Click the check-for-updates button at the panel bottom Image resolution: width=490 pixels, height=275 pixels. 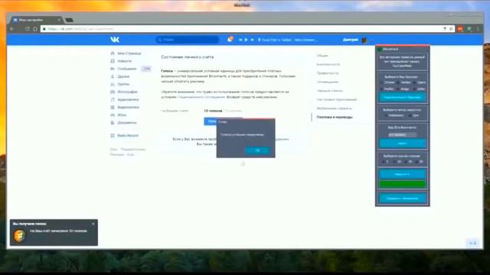coord(403,199)
